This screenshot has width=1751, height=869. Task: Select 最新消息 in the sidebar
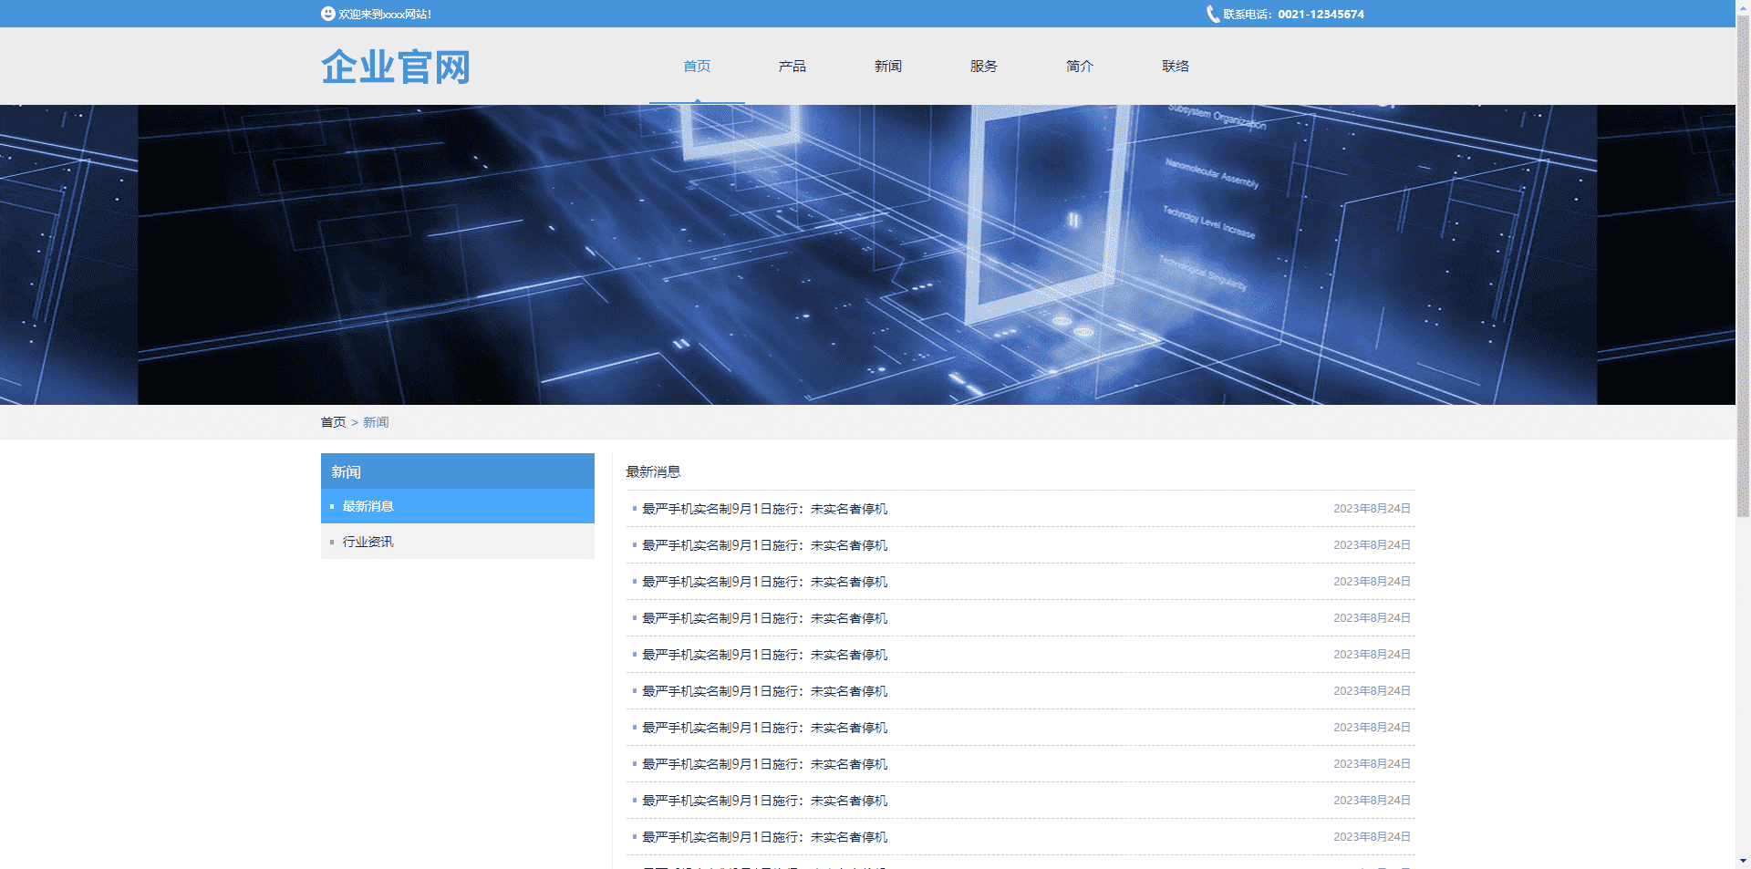(x=458, y=506)
